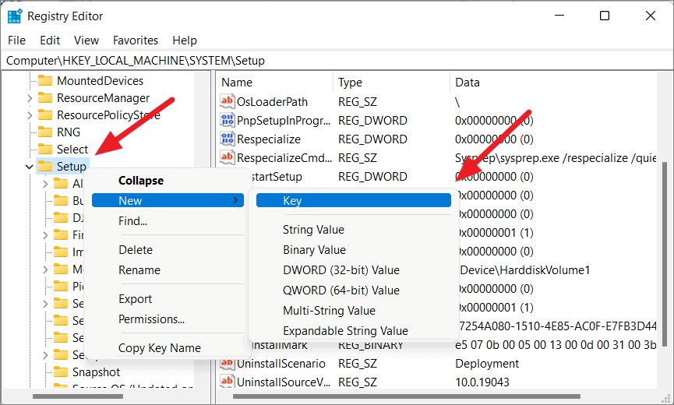
Task: Expand the ResourcePolicyStore tree node
Action: click(x=30, y=115)
